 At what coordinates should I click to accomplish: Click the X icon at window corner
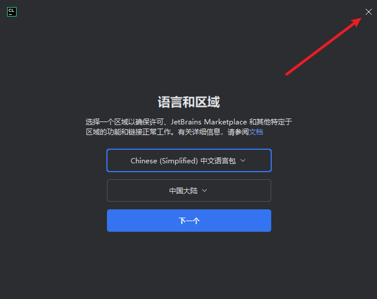tap(368, 12)
